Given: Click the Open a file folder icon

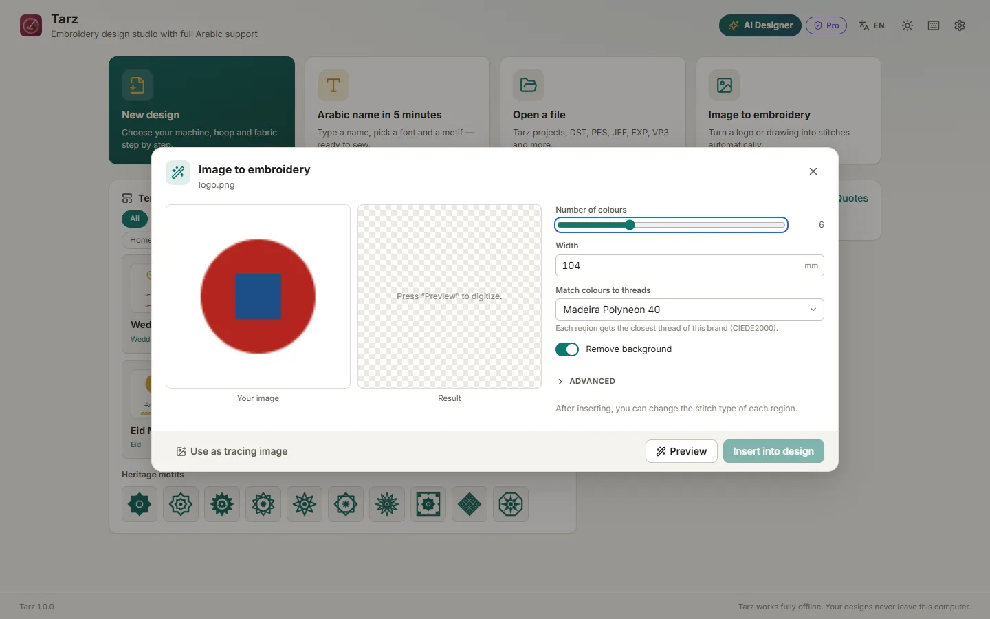Looking at the screenshot, I should pos(529,85).
